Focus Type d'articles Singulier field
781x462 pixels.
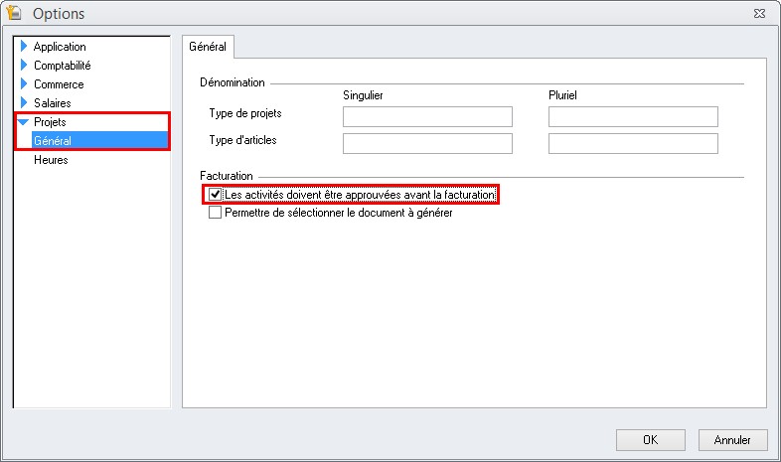tap(427, 144)
